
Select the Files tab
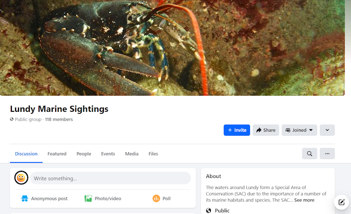pos(154,154)
